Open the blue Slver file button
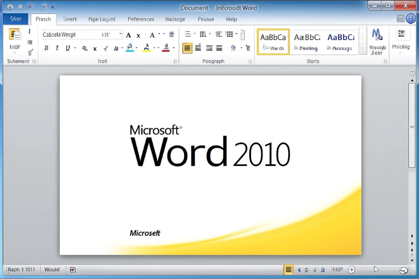Viewport: 419px width, 279px height. (x=16, y=19)
